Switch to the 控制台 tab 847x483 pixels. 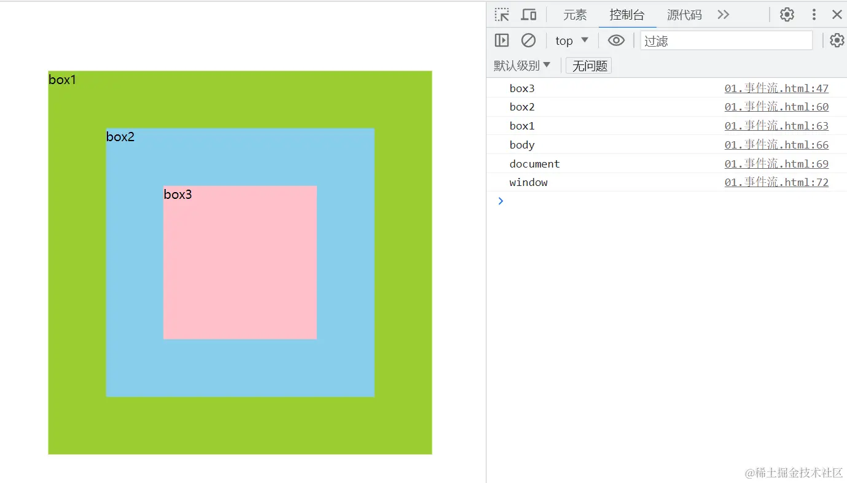pyautogui.click(x=627, y=15)
